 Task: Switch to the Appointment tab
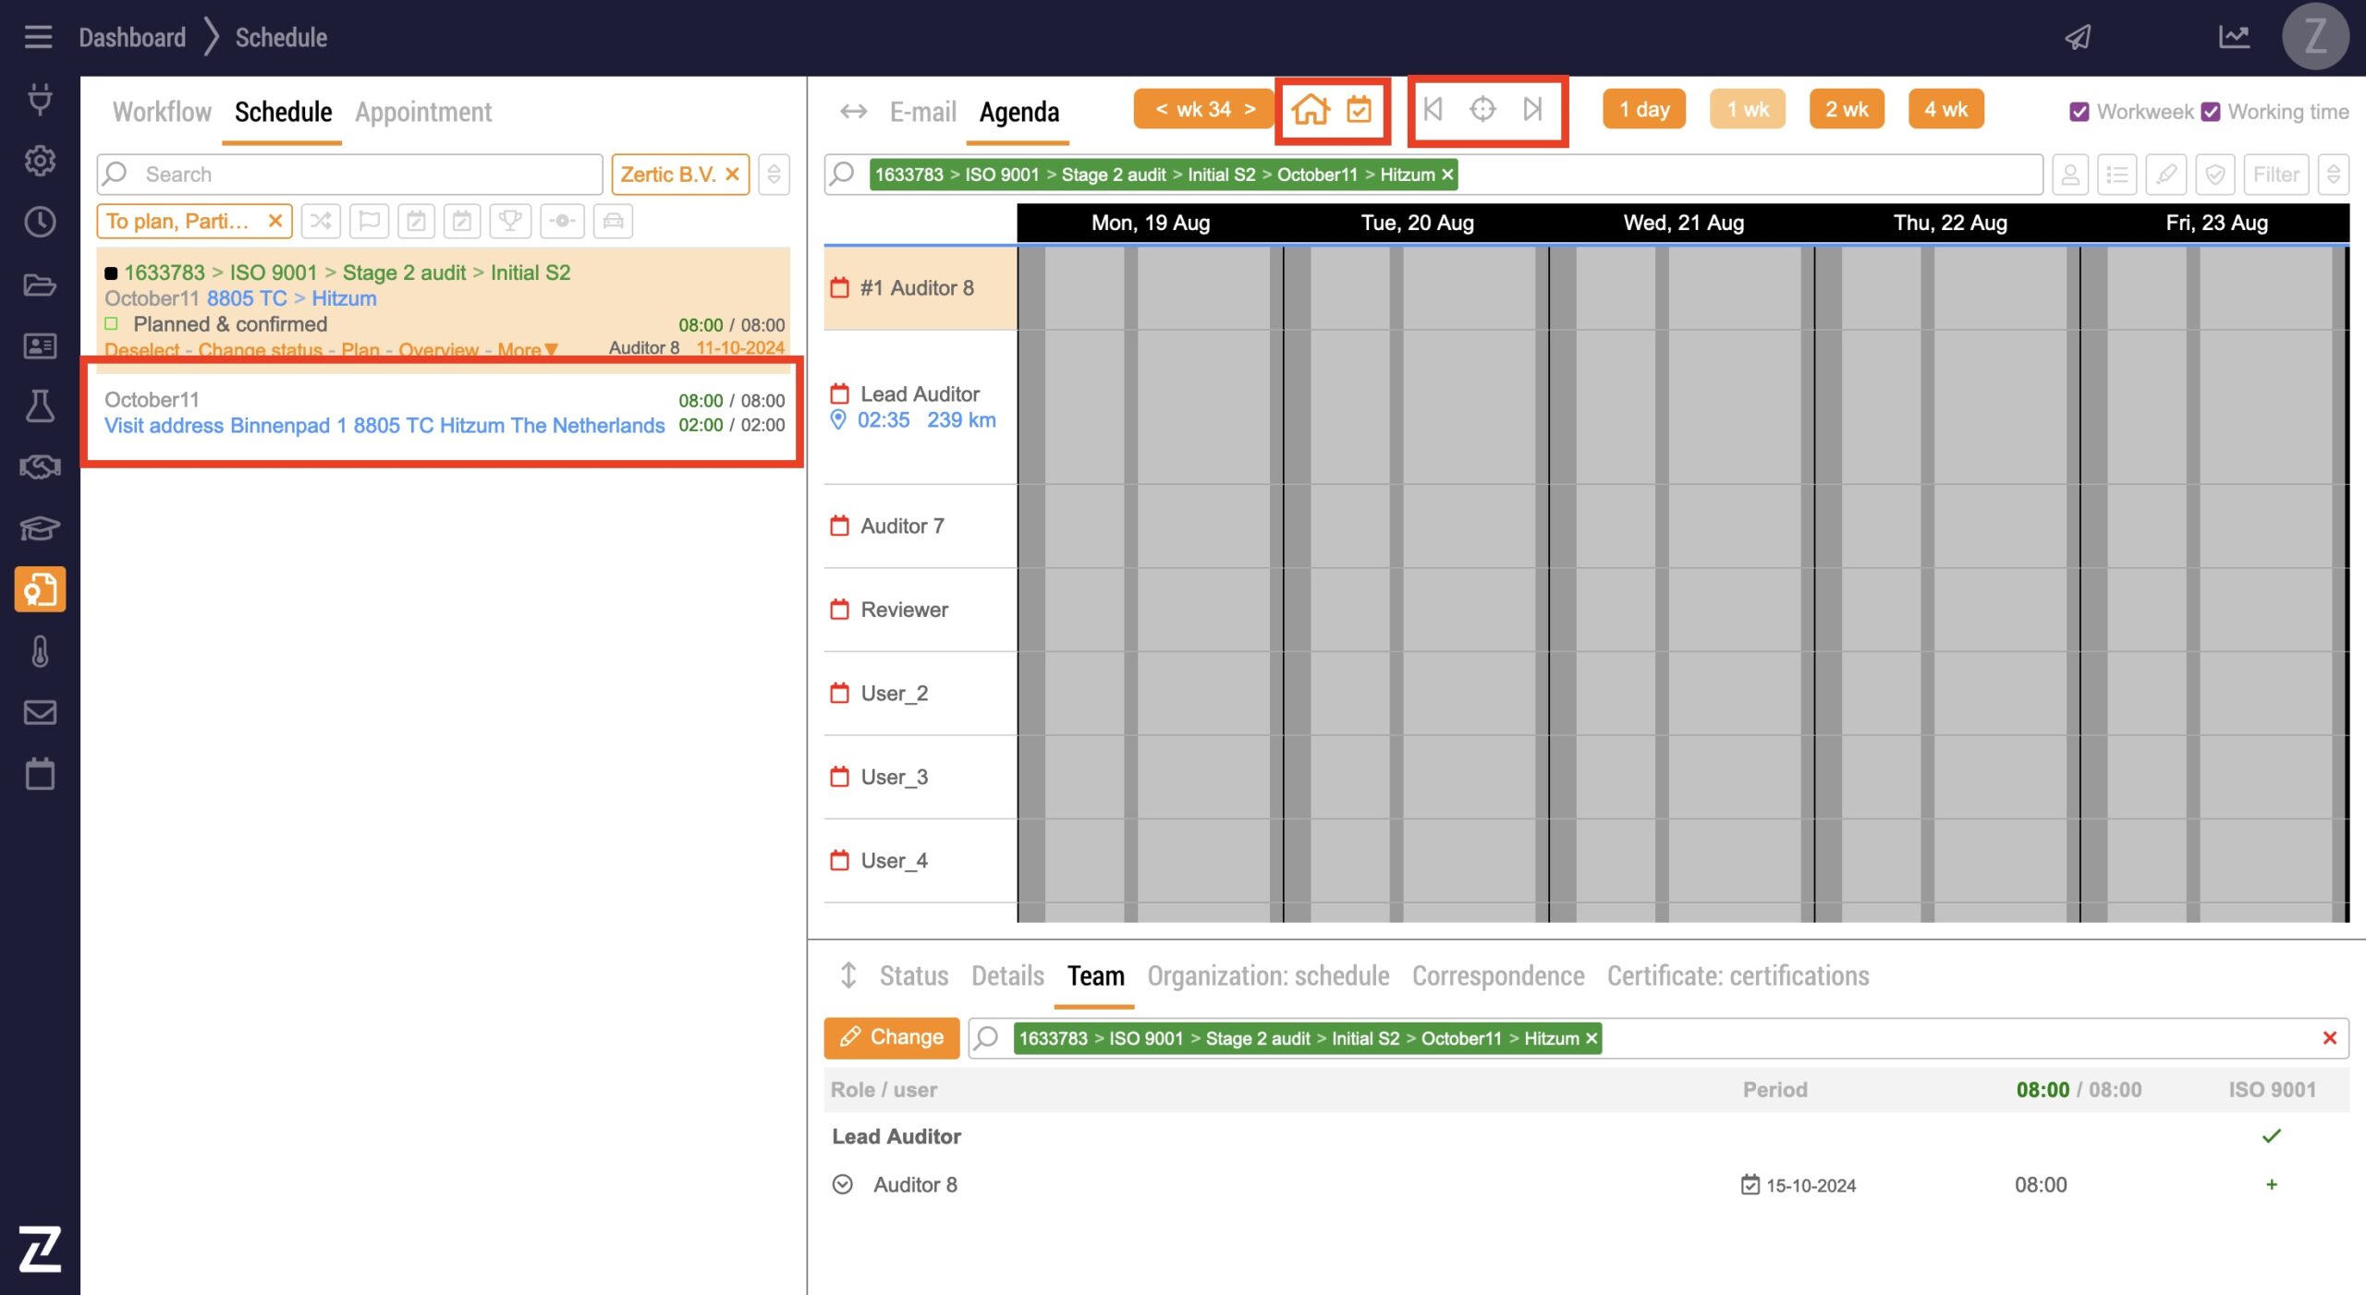click(x=423, y=112)
